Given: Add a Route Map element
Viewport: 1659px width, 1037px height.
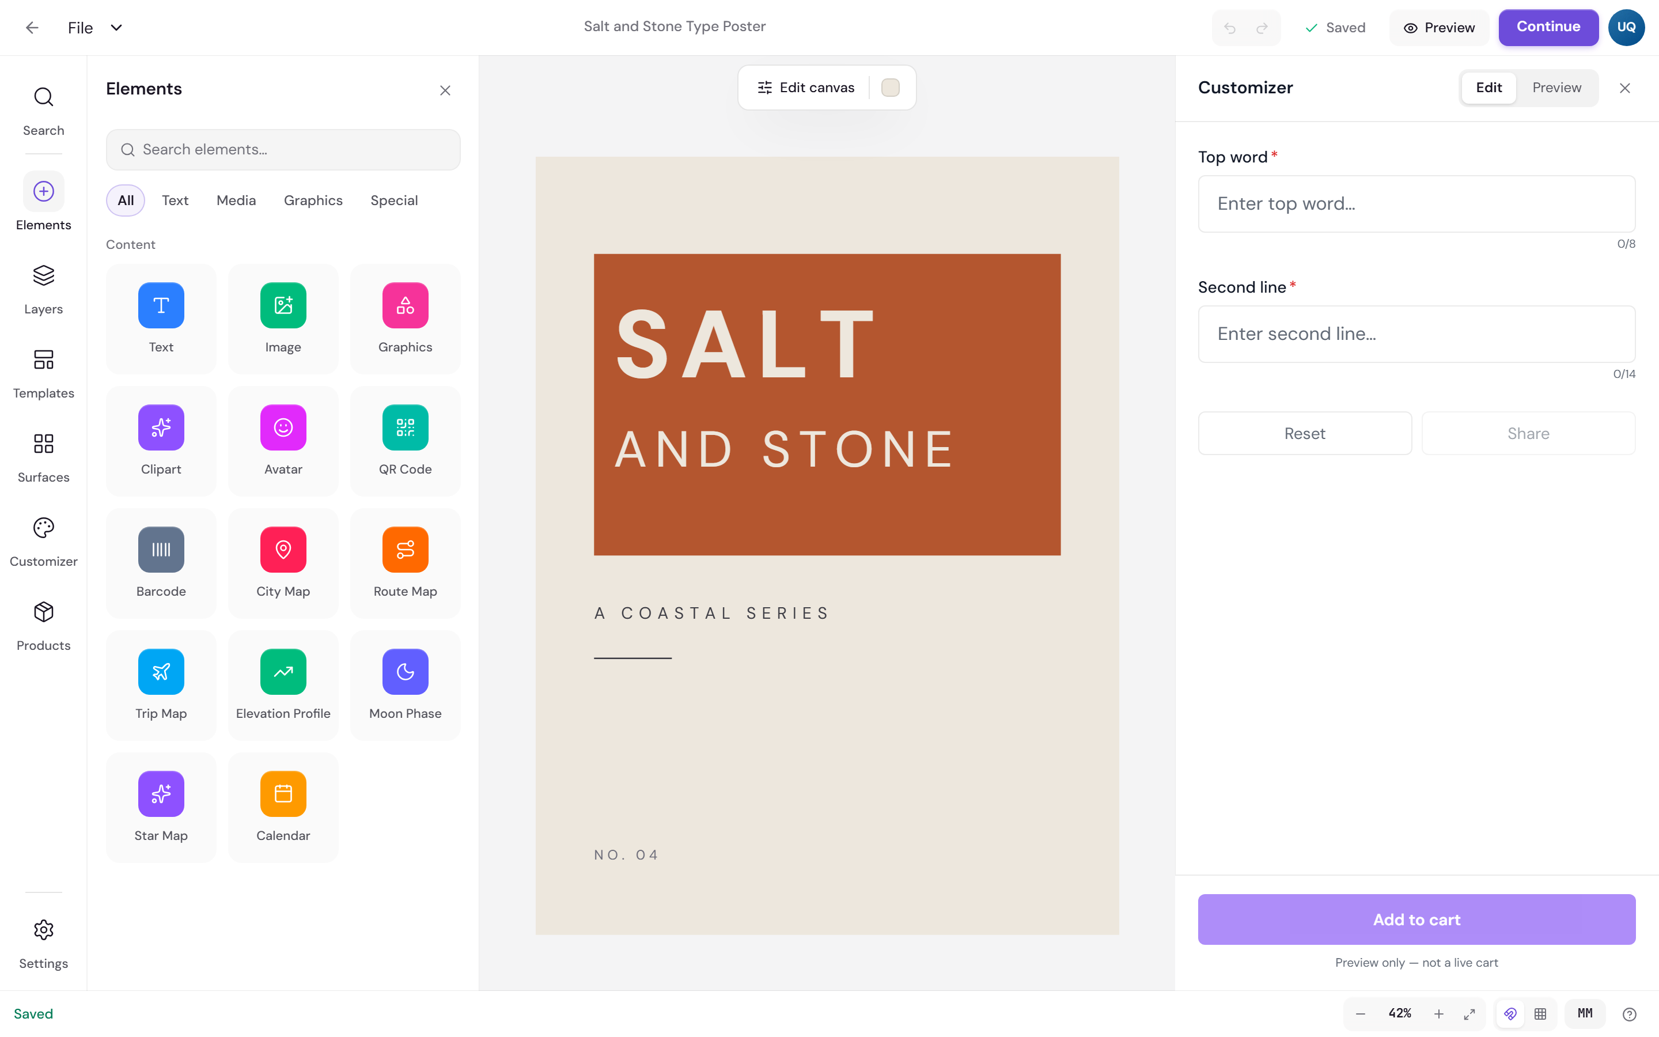Looking at the screenshot, I should coord(405,563).
